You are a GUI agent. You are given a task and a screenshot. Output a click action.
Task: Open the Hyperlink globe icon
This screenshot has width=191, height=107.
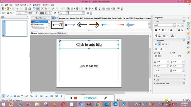click(x=77, y=9)
